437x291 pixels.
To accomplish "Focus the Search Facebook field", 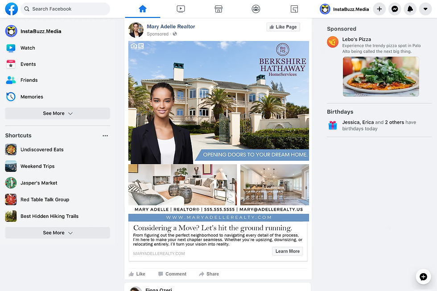I will click(65, 9).
